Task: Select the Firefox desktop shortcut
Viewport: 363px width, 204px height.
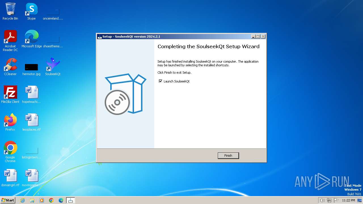Action: coord(10,123)
